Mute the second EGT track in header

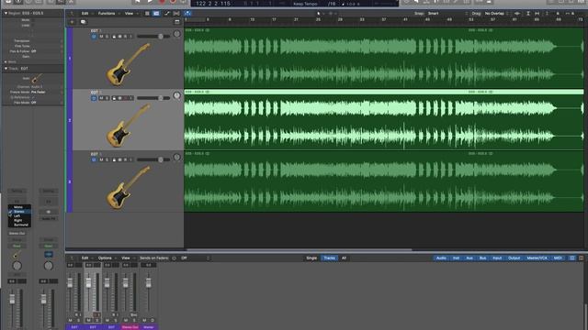[101, 98]
